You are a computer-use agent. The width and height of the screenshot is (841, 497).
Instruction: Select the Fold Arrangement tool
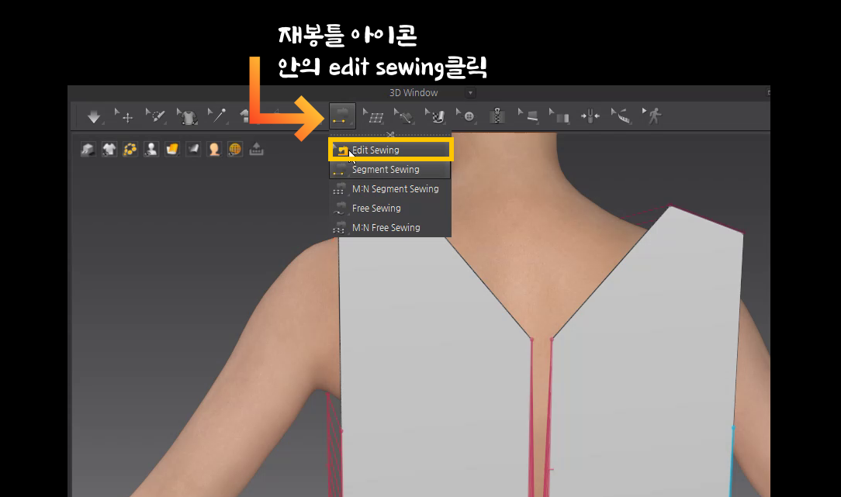tap(559, 116)
